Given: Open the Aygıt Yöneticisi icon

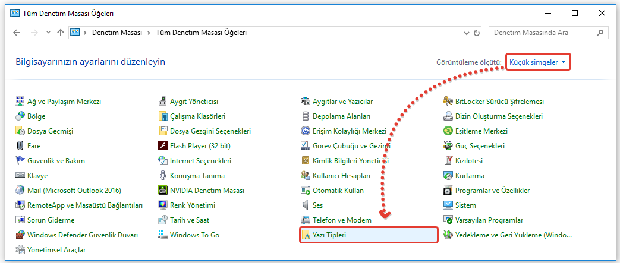Looking at the screenshot, I should tap(163, 102).
